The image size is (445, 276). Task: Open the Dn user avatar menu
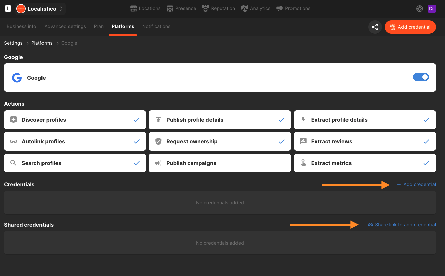point(432,9)
